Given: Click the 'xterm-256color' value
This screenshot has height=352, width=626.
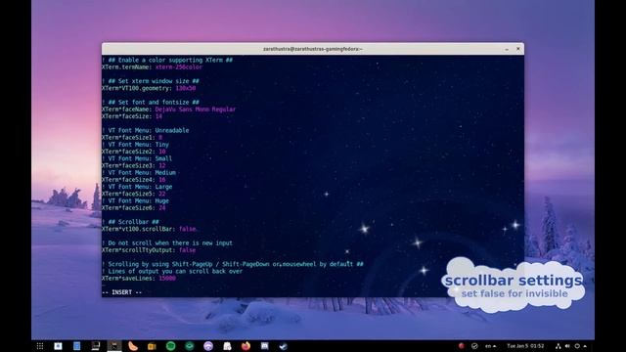Looking at the screenshot, I should pyautogui.click(x=179, y=67).
